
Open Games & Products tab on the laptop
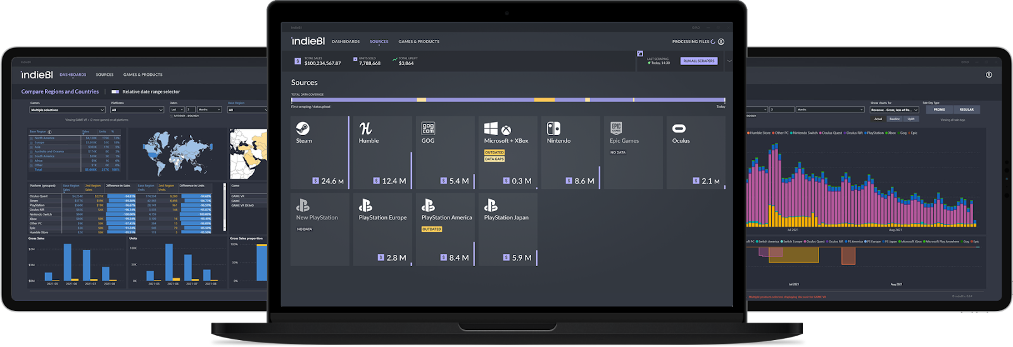click(419, 42)
